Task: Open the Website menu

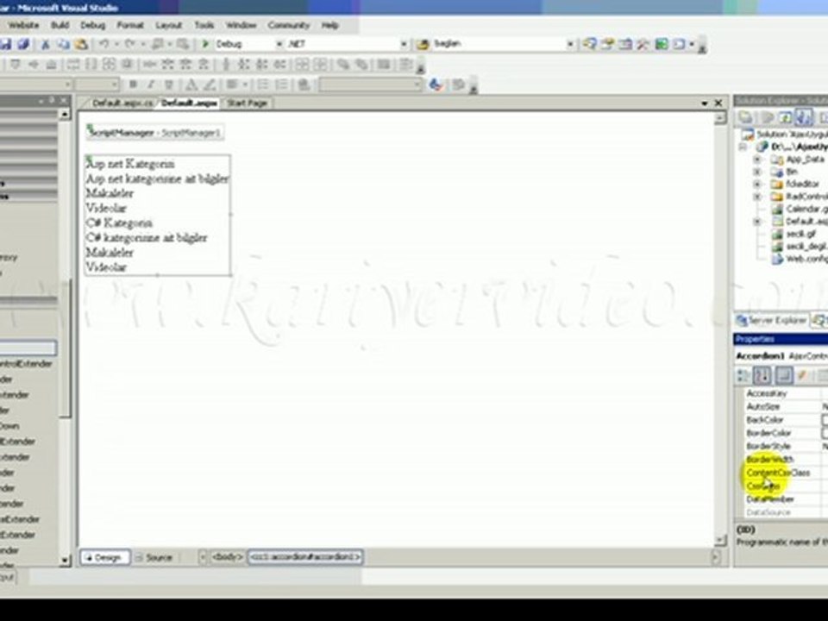Action: coord(23,25)
